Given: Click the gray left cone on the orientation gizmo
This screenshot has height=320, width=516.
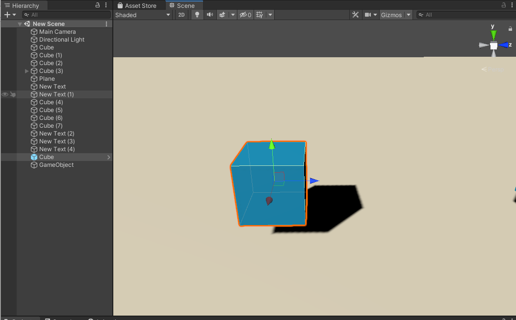Looking at the screenshot, I should (484, 46).
